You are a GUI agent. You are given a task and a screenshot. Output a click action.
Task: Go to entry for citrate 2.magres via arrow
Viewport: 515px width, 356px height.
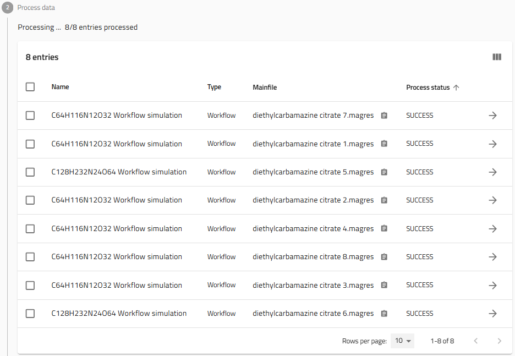coord(492,200)
